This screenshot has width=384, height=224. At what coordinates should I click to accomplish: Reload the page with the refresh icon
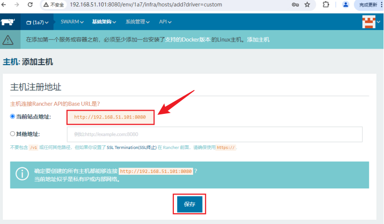(30, 5)
